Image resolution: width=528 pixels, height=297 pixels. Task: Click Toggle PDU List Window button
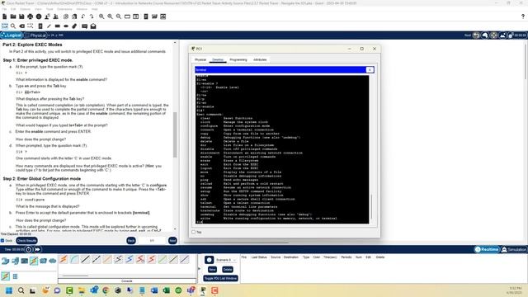(220, 279)
